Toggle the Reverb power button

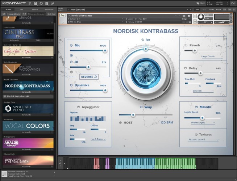click(x=185, y=46)
